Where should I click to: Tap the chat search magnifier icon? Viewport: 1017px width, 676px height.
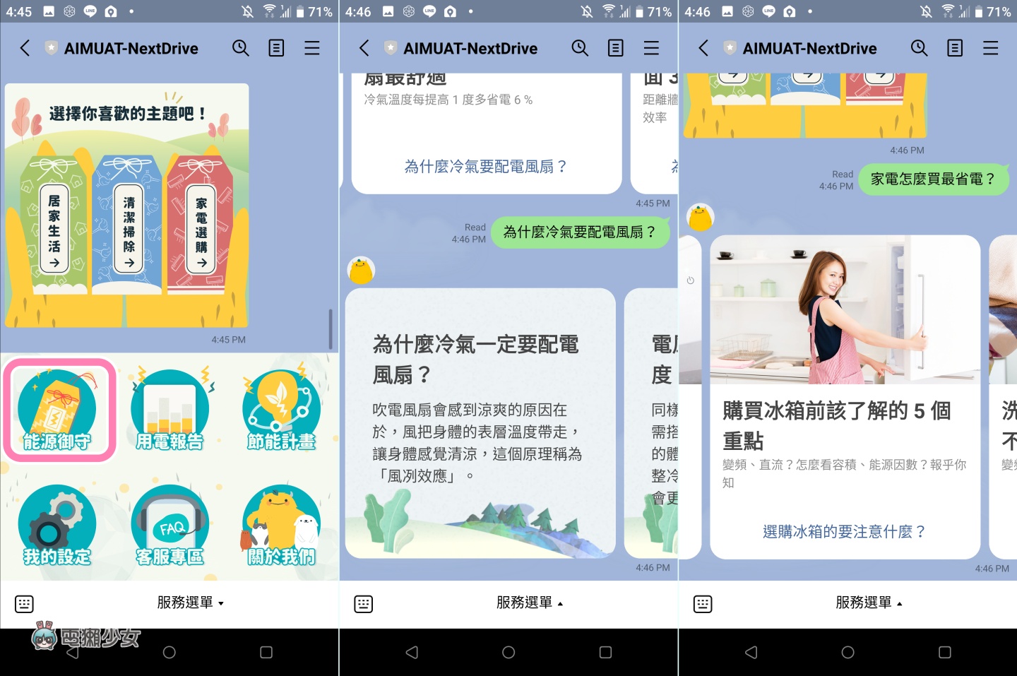click(240, 48)
